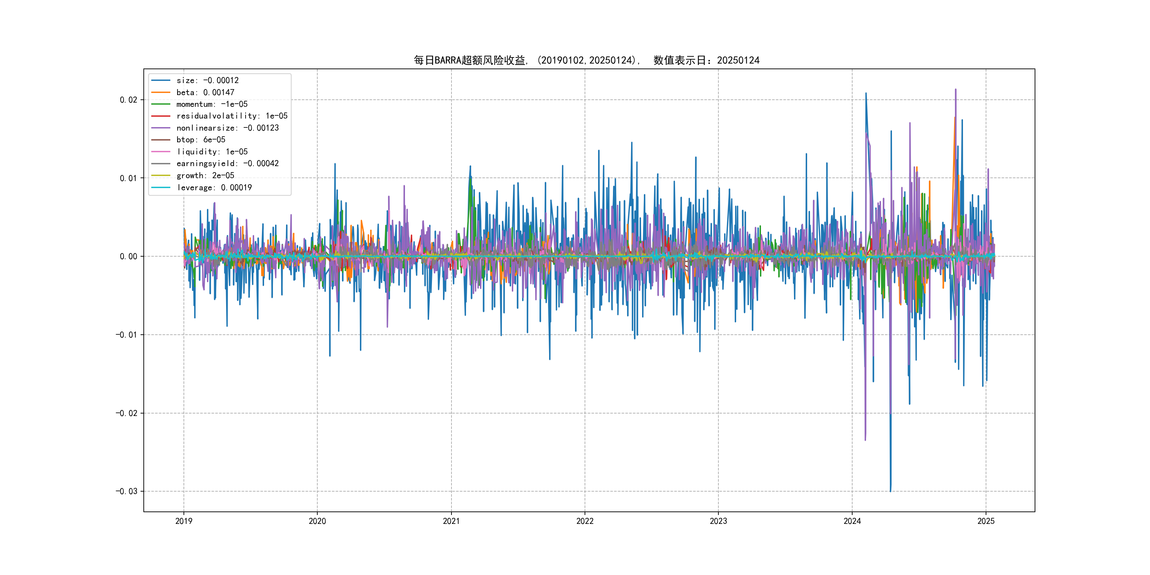Click the size legend entry

coord(207,80)
